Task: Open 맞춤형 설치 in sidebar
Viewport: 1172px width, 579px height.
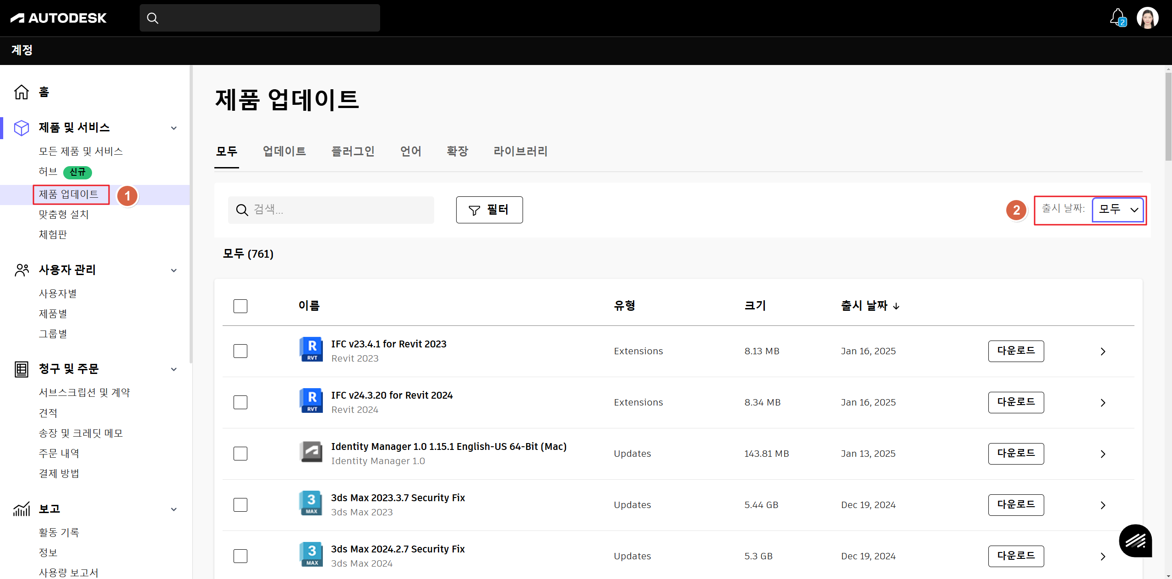Action: click(64, 215)
